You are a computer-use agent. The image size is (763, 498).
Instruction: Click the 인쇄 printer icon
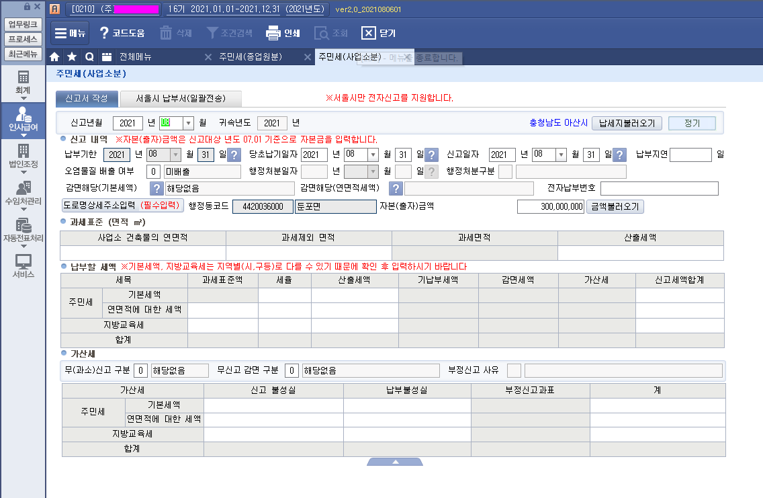pyautogui.click(x=273, y=33)
